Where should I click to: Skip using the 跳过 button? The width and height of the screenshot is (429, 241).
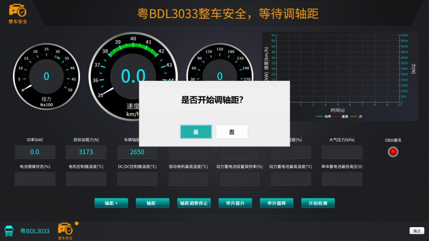(417, 231)
